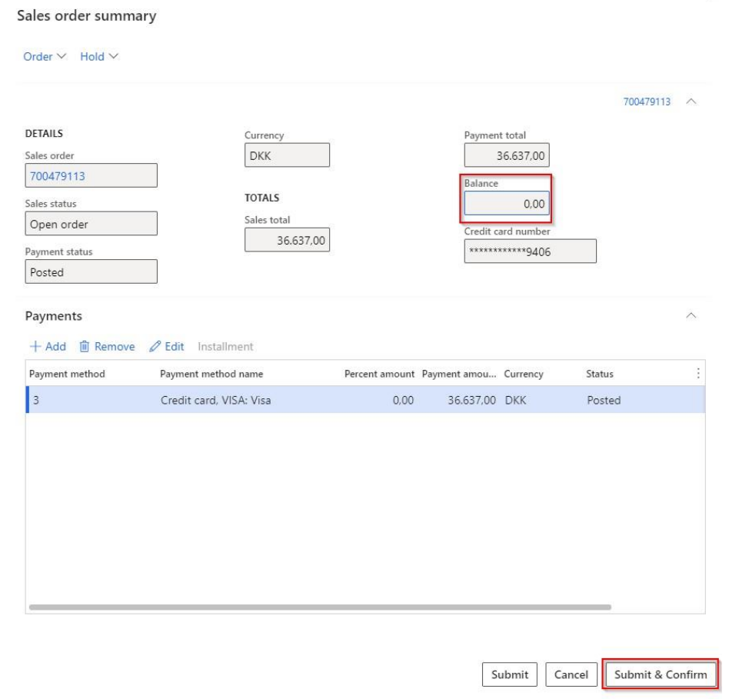Select the Payment total field
The width and height of the screenshot is (729, 699).
click(506, 155)
